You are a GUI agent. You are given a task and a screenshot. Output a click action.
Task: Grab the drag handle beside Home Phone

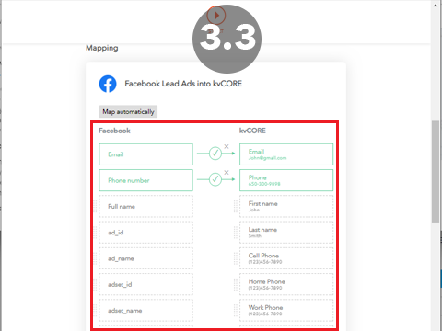click(236, 284)
